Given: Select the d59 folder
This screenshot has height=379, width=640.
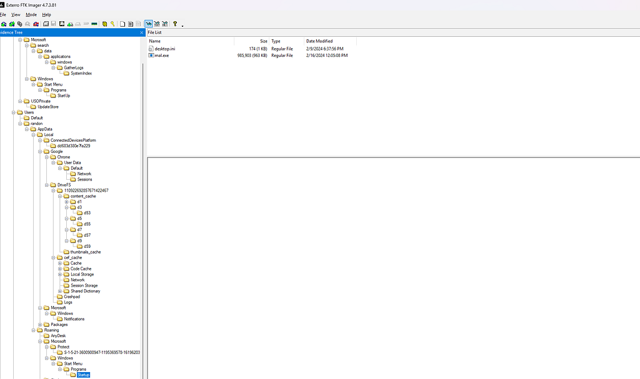Looking at the screenshot, I should coord(87,247).
